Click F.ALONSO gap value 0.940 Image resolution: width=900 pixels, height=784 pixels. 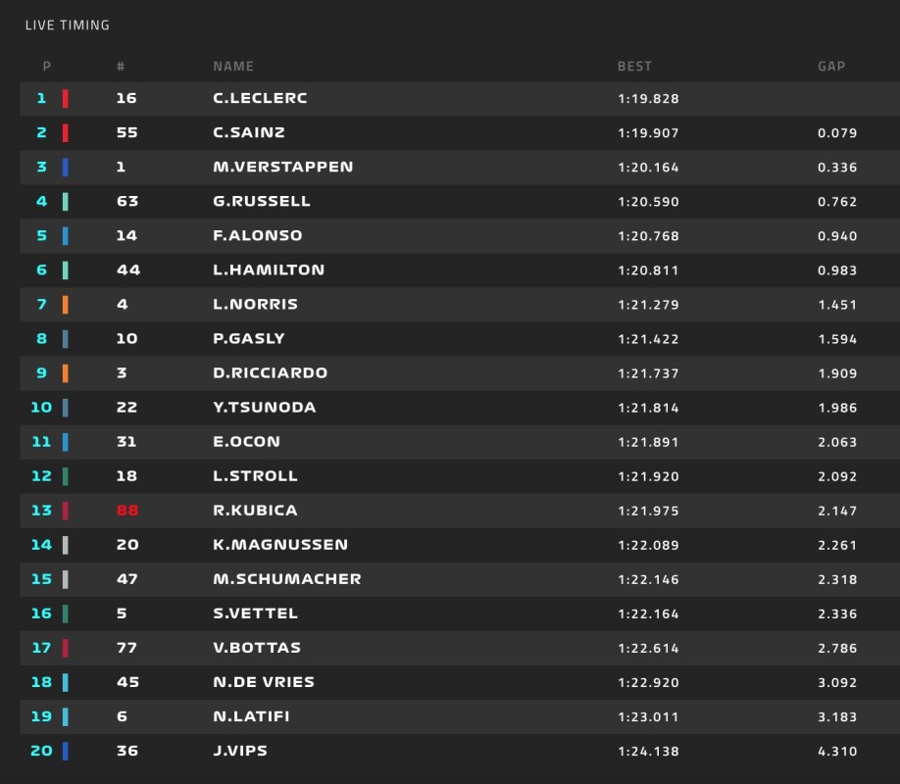pyautogui.click(x=837, y=236)
